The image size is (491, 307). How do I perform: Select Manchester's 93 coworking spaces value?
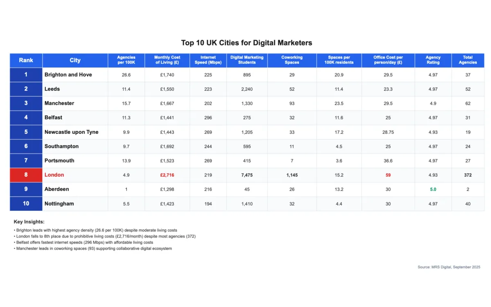click(x=292, y=103)
